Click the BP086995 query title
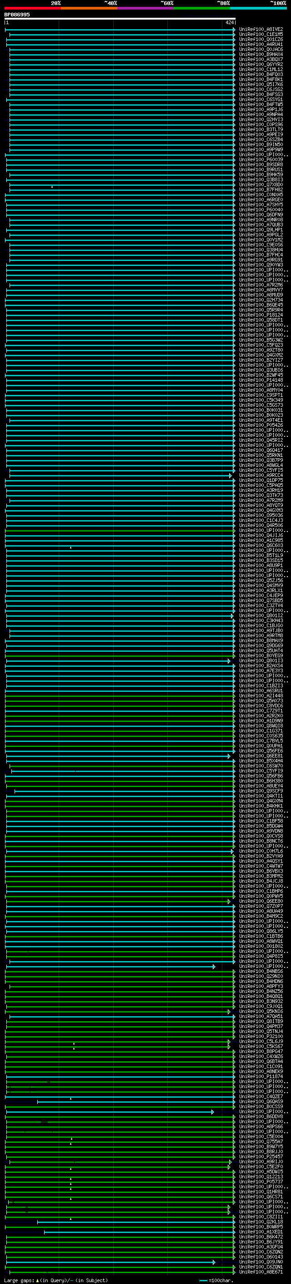The image size is (291, 1284). tap(17, 15)
